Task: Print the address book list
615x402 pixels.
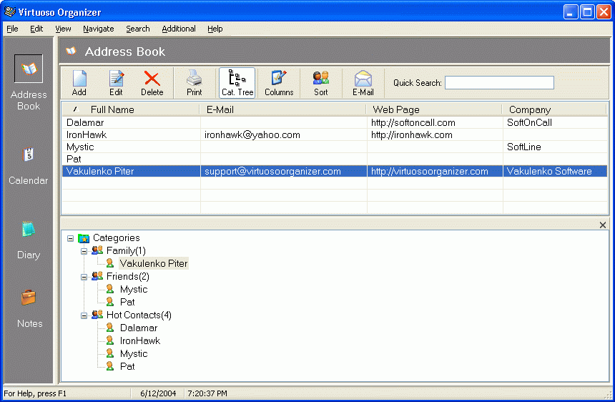Action: pyautogui.click(x=194, y=83)
